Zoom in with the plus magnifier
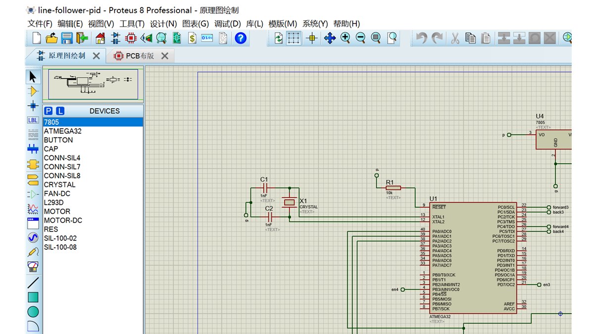This screenshot has width=594, height=334. (x=345, y=38)
